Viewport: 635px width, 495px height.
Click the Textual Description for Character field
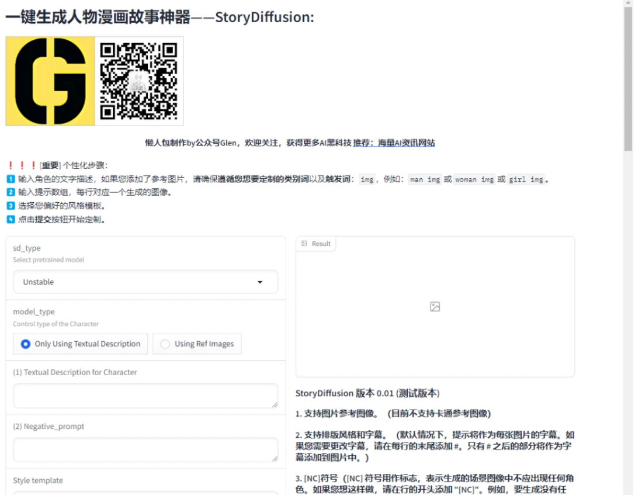pos(145,396)
